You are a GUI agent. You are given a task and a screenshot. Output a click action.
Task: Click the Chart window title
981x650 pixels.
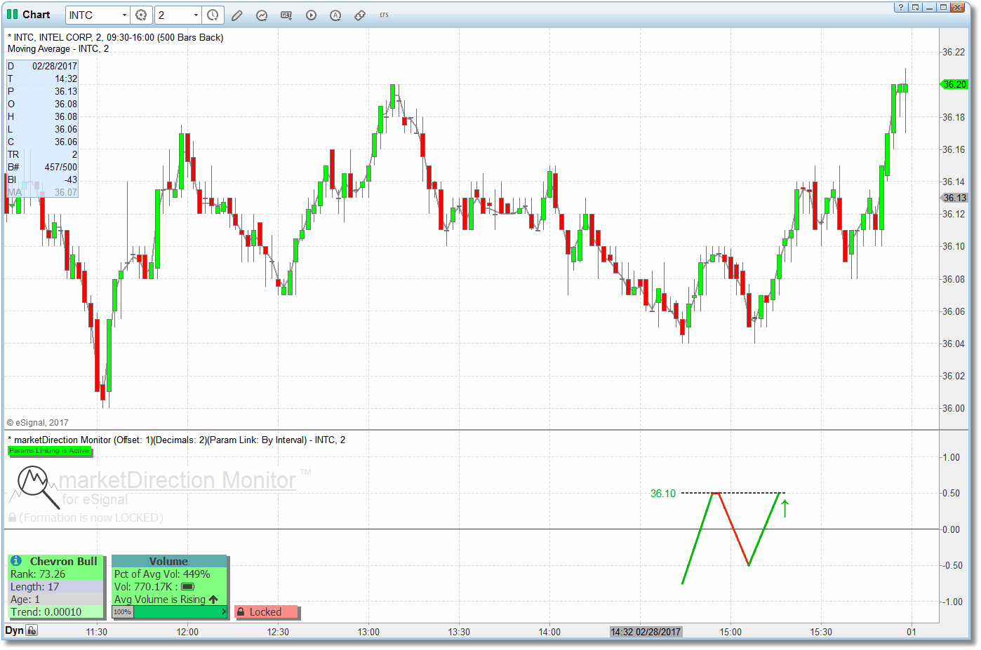(36, 14)
